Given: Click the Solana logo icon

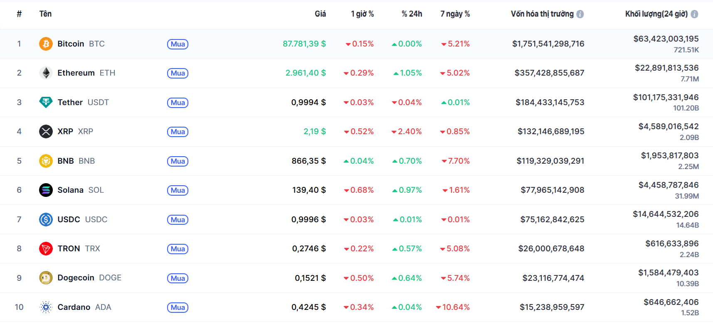Looking at the screenshot, I should pos(46,190).
